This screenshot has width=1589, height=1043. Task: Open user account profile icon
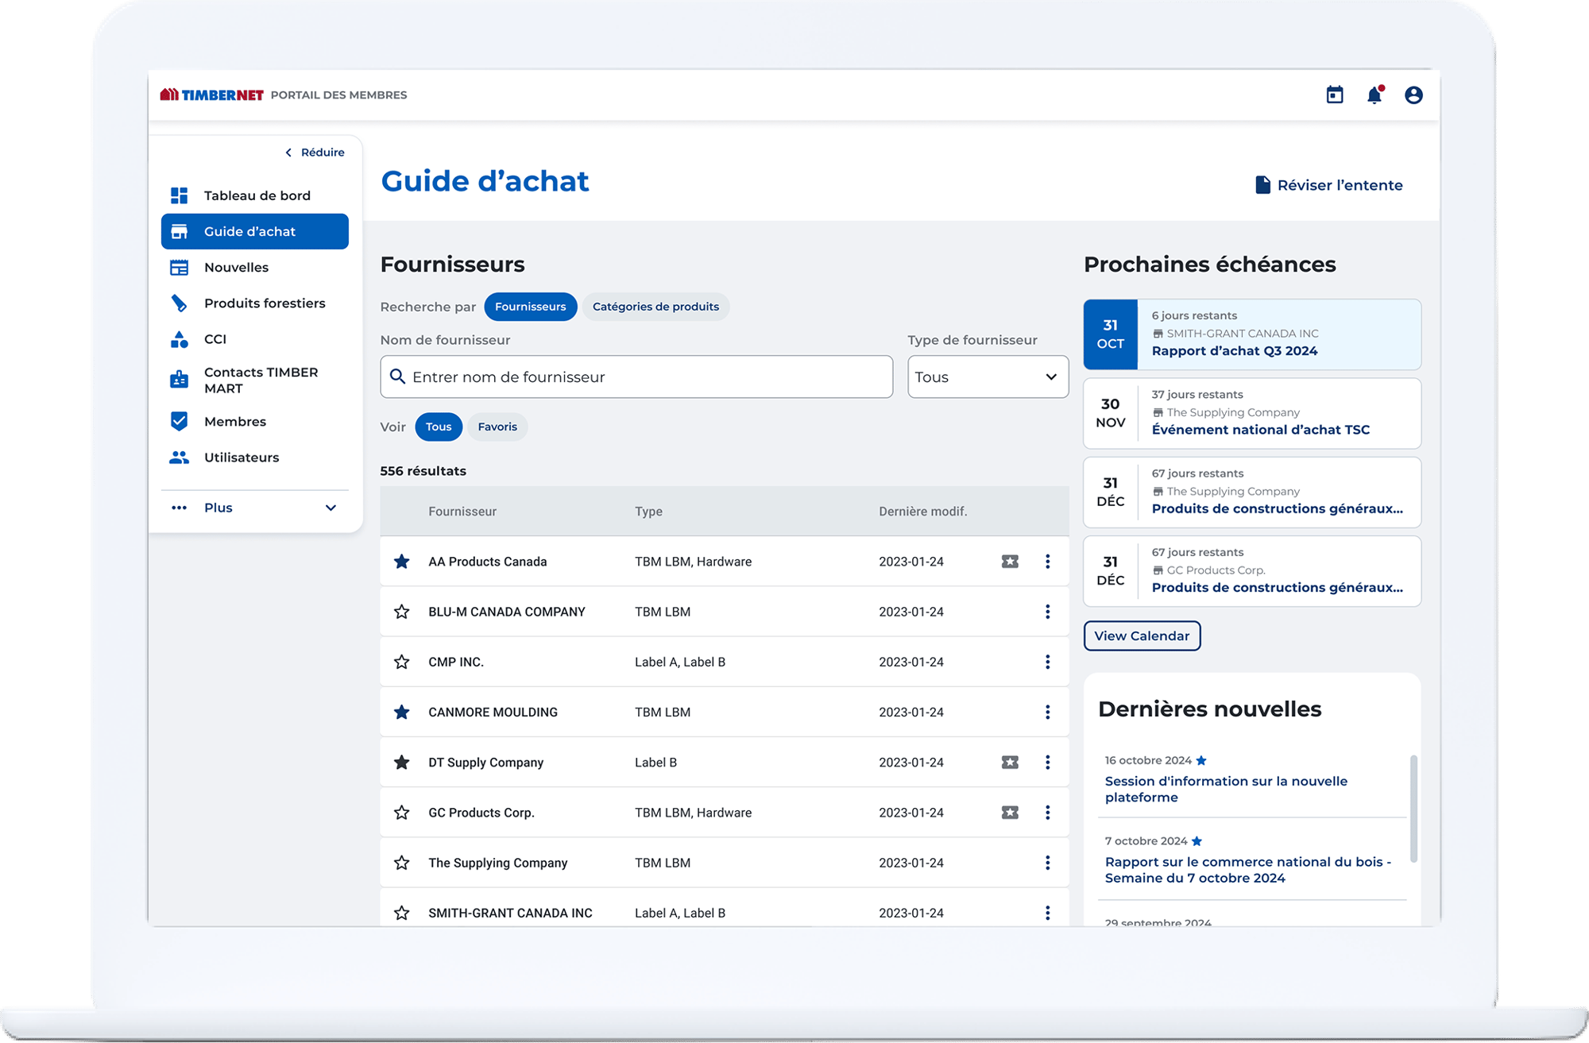pyautogui.click(x=1413, y=95)
